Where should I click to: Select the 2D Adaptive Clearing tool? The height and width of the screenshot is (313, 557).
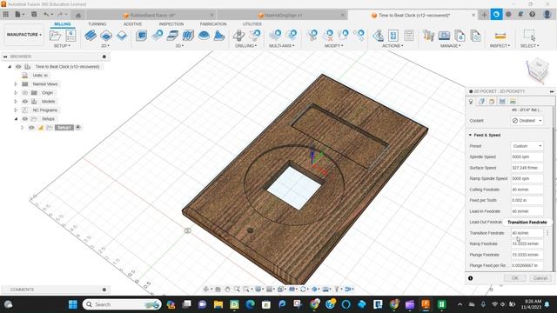91,36
